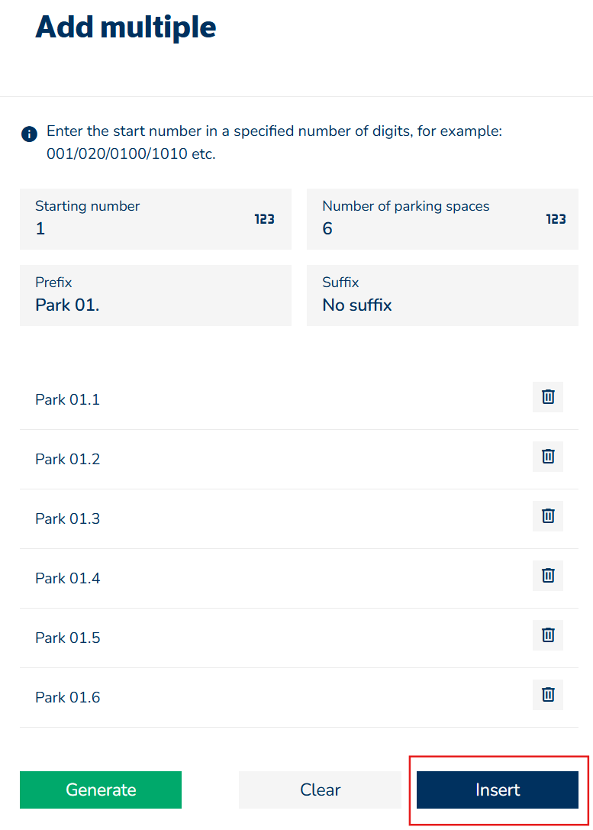
Task: Insert the generated parking spaces
Action: (x=497, y=790)
